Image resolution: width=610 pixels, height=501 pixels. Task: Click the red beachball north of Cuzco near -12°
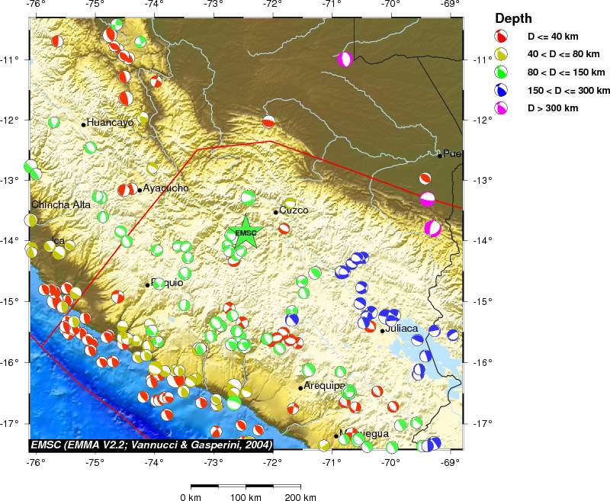click(x=268, y=121)
